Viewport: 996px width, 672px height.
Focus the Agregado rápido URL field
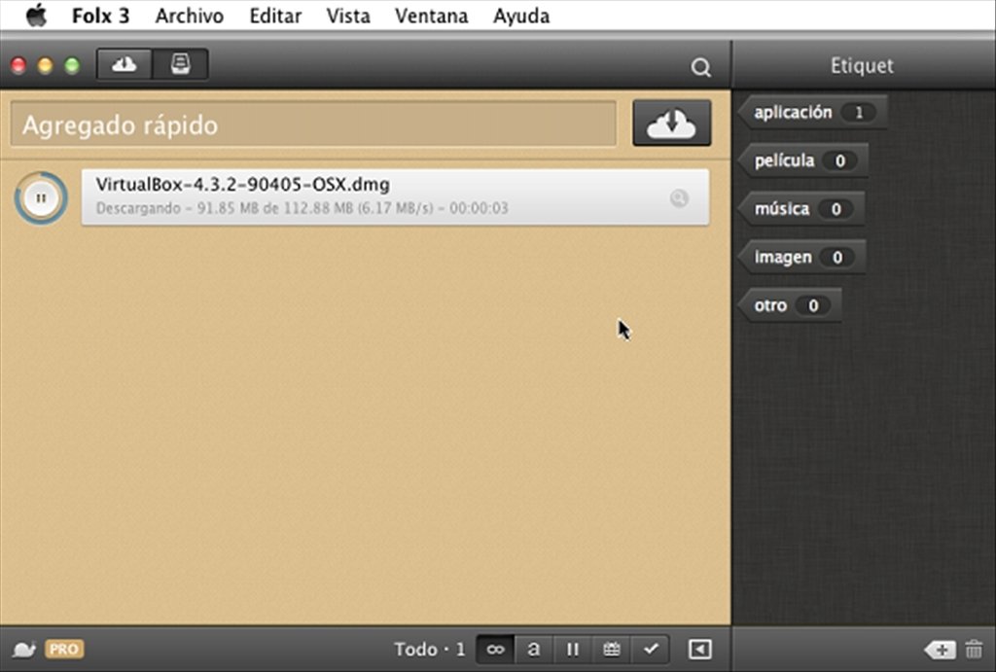pos(313,124)
